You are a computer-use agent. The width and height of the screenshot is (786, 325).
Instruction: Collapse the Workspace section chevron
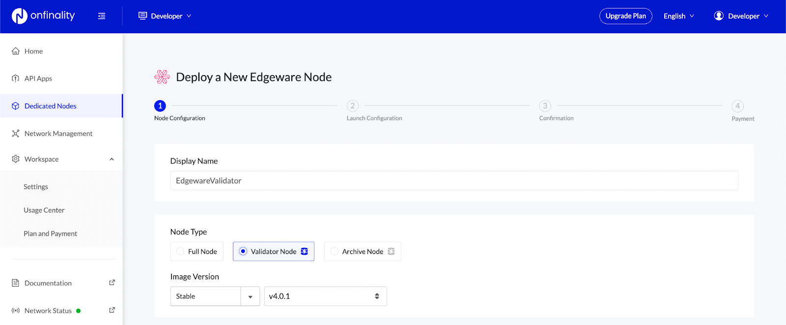[112, 159]
